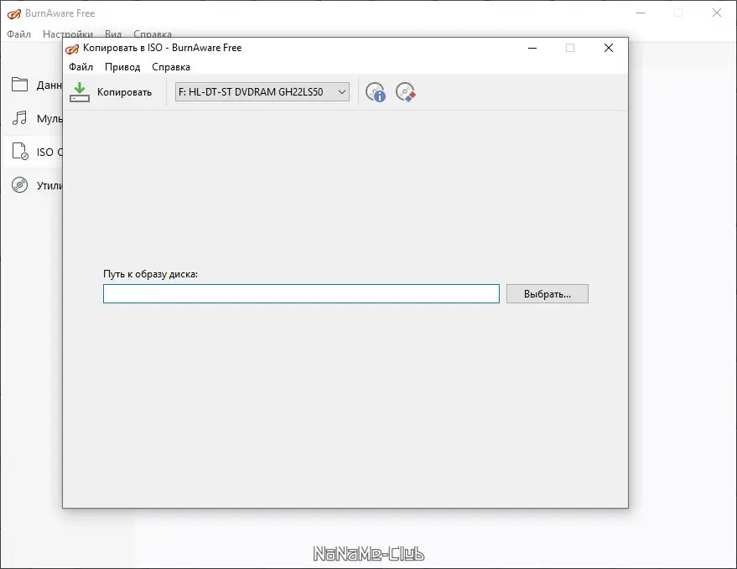Open the Привод menu
The height and width of the screenshot is (569, 737).
click(122, 67)
